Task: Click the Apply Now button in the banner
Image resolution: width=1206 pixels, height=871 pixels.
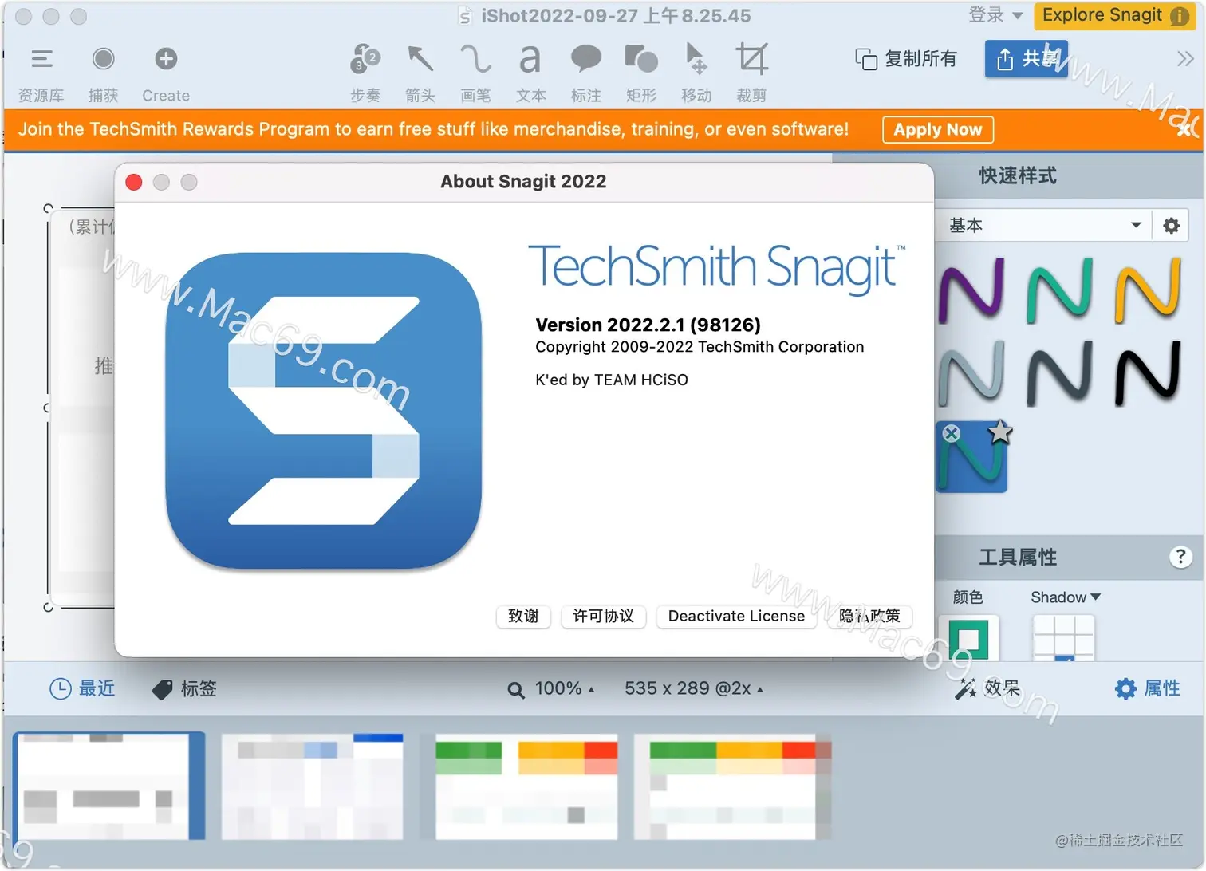Action: (x=937, y=129)
